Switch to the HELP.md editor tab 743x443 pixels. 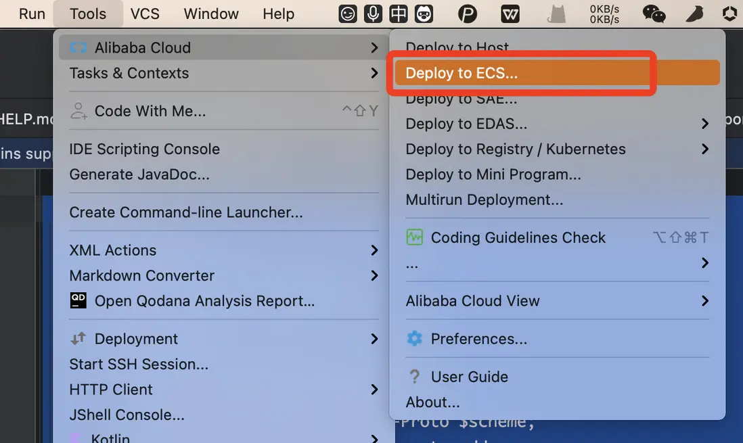(x=26, y=119)
